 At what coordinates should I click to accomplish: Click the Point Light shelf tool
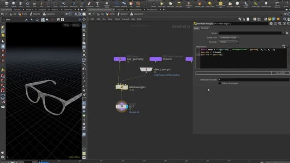pyautogui.click(x=162, y=4)
